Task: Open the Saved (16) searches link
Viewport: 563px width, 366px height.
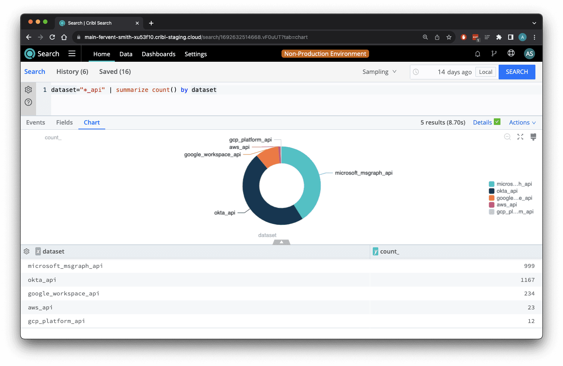Action: 115,72
